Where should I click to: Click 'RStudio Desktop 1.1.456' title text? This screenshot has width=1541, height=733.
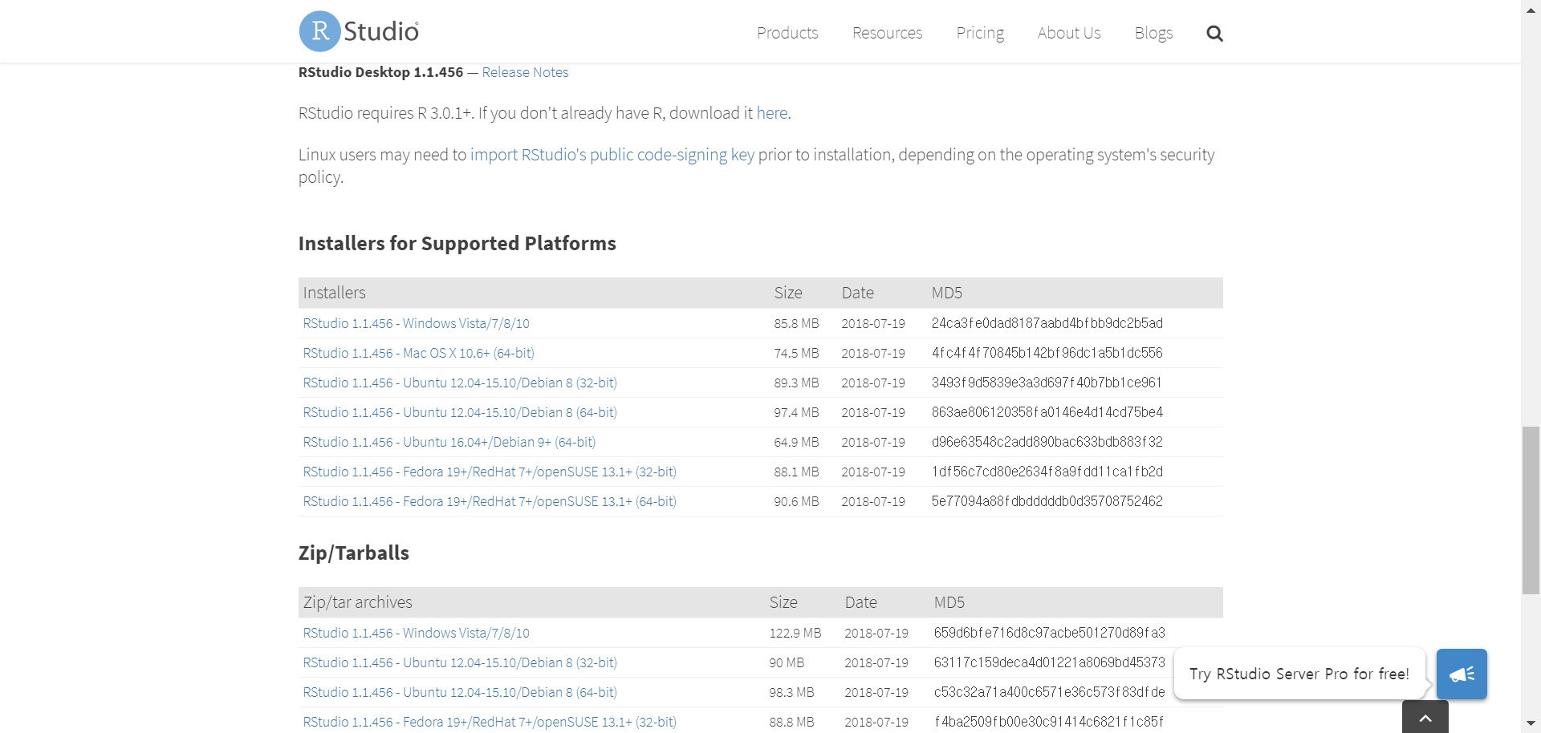tap(380, 72)
